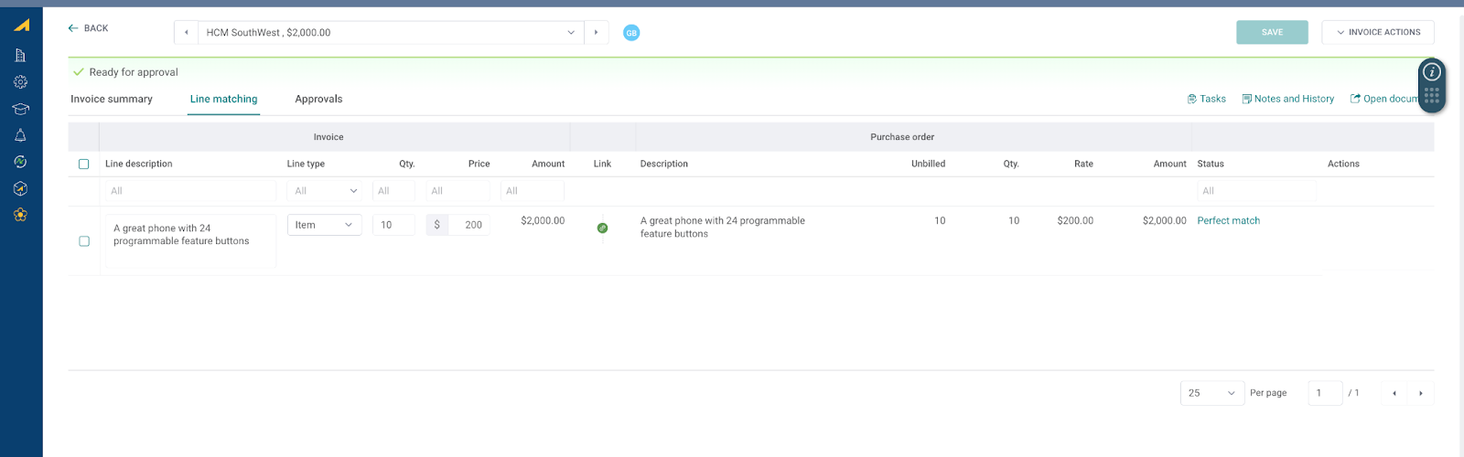This screenshot has width=1464, height=457.
Task: Select the phone line item checkbox
Action: [84, 241]
